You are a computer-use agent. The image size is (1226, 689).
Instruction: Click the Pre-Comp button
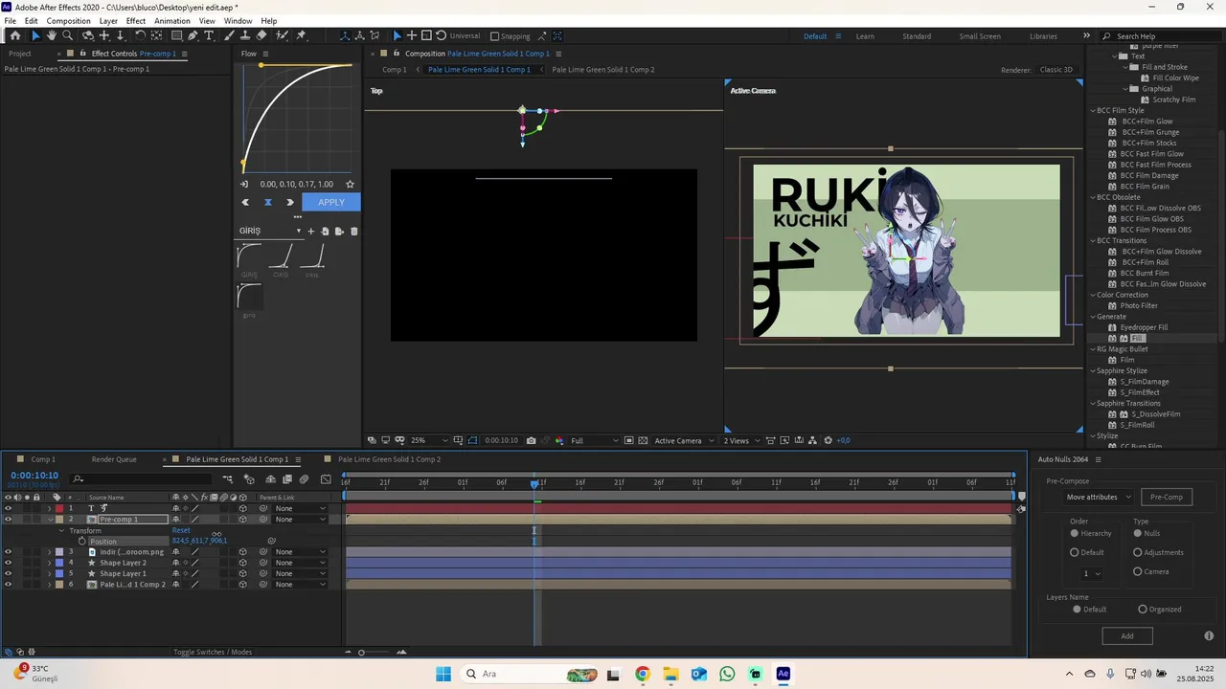point(1167,497)
